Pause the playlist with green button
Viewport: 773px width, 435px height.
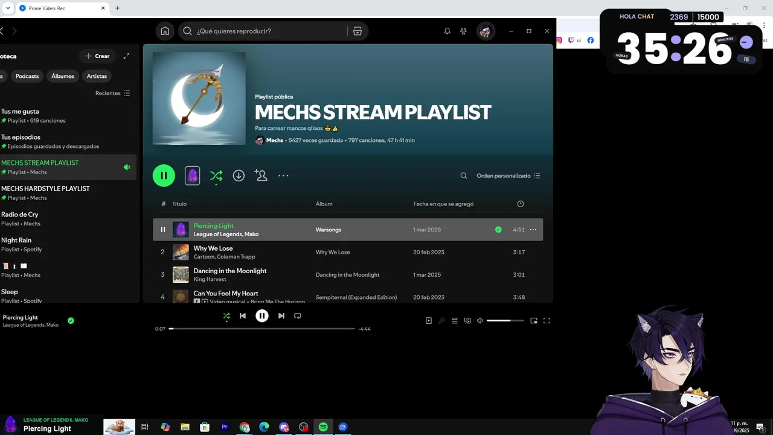[x=164, y=176]
